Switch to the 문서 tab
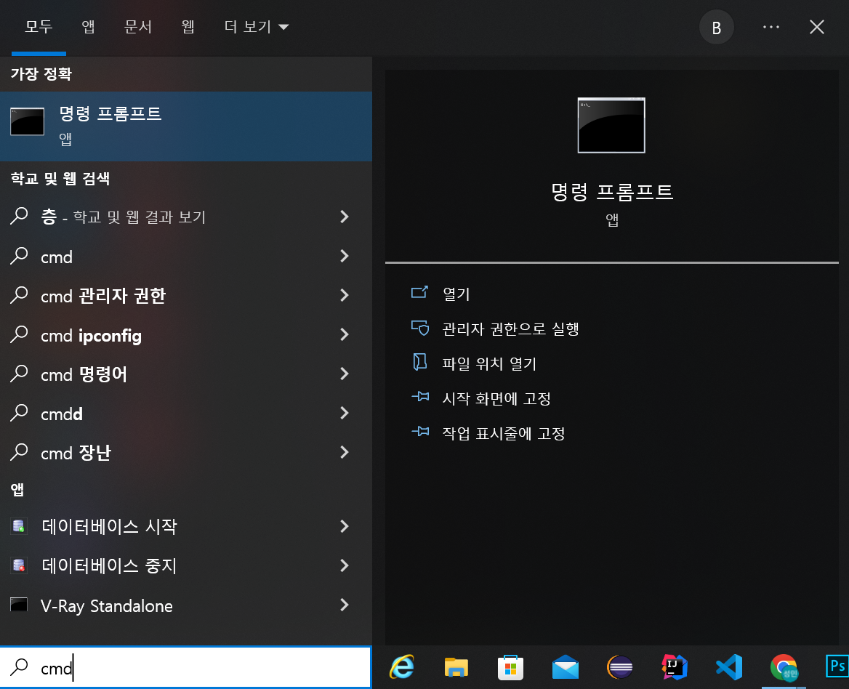Viewport: 849px width, 689px height. coord(138,26)
